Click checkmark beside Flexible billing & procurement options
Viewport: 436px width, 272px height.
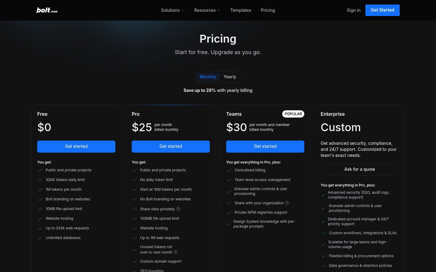(324, 256)
